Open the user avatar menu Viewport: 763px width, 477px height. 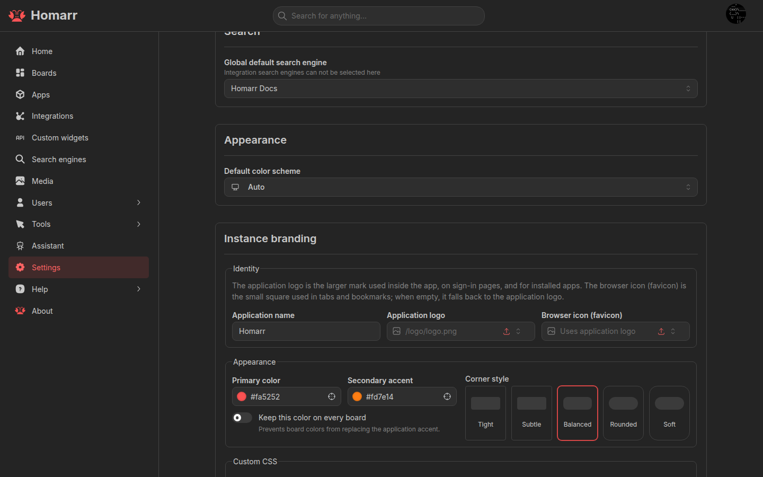point(736,14)
